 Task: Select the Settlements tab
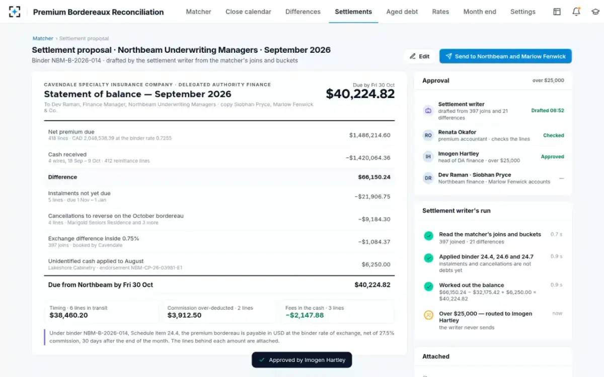click(x=353, y=12)
